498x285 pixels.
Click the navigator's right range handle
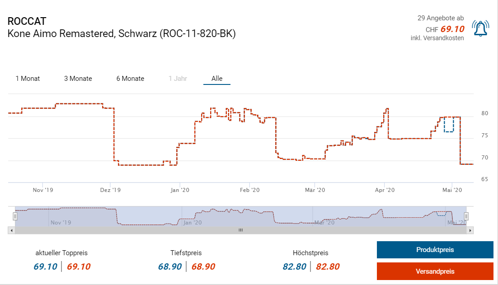(x=467, y=216)
